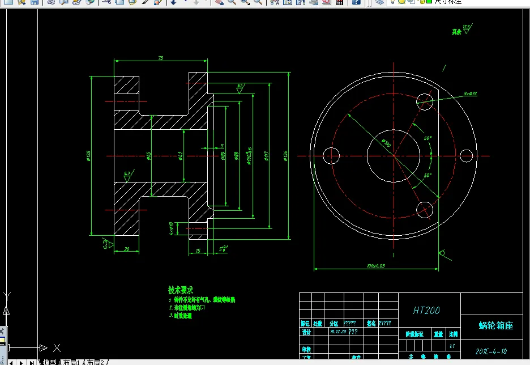The width and height of the screenshot is (530, 365).
Task: Switch to the 模型 model tab
Action: 49,362
